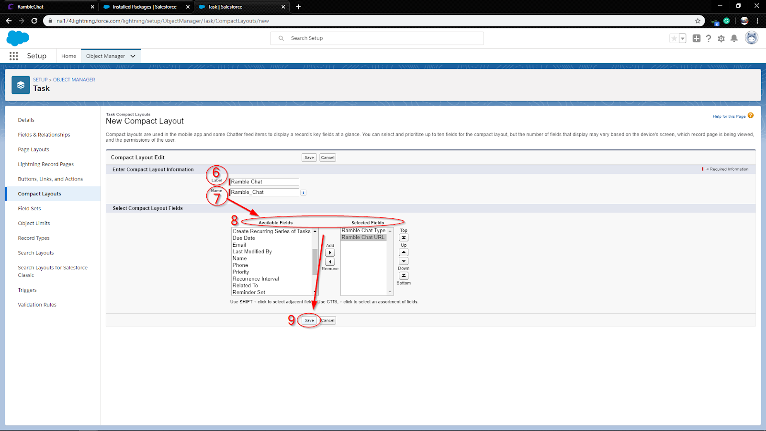766x431 pixels.
Task: Select Ramble Chat URL in Selected Fields
Action: (363, 238)
